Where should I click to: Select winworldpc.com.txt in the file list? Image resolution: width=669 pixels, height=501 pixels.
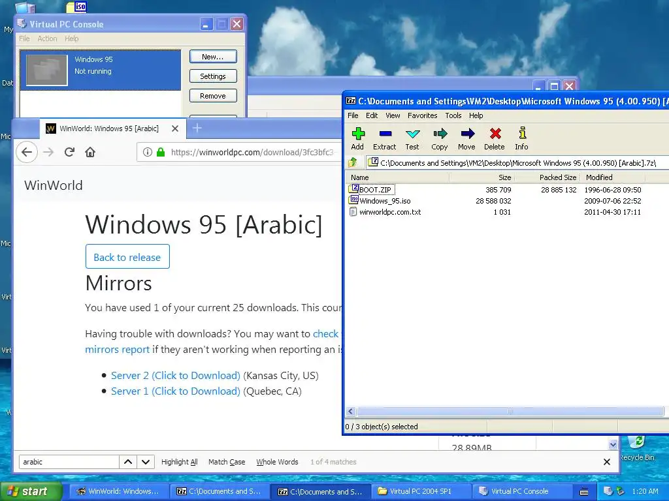tap(390, 212)
